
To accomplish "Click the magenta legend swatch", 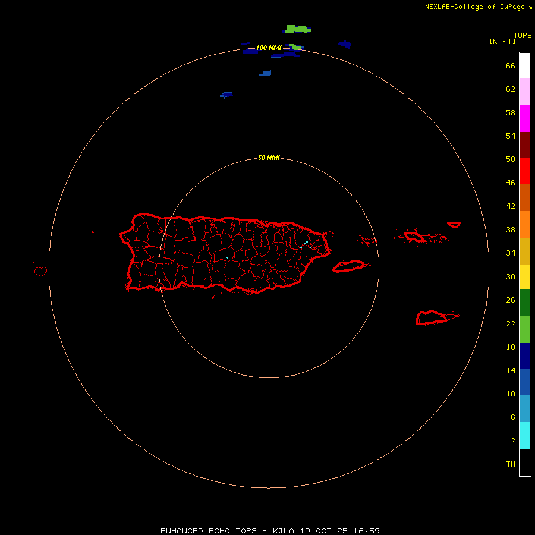I will point(525,118).
